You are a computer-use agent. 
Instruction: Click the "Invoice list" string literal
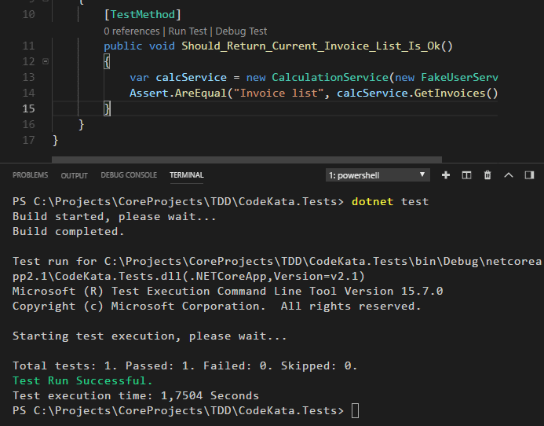tap(279, 93)
